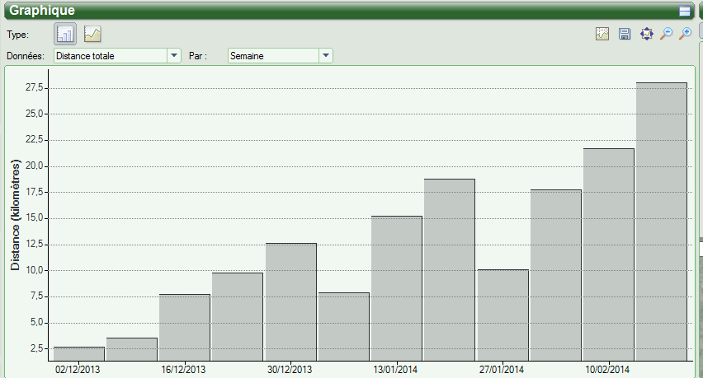Screen dimensions: 703x378
Task: Click the '30/12/2013' axis date label
Action: (x=290, y=370)
